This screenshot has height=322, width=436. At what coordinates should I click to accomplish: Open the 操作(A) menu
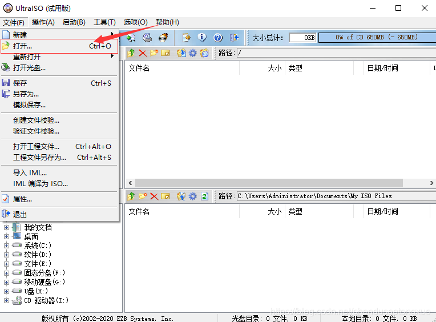click(x=43, y=22)
